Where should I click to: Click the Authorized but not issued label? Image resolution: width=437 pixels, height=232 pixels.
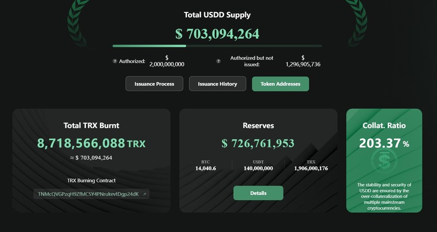252,61
